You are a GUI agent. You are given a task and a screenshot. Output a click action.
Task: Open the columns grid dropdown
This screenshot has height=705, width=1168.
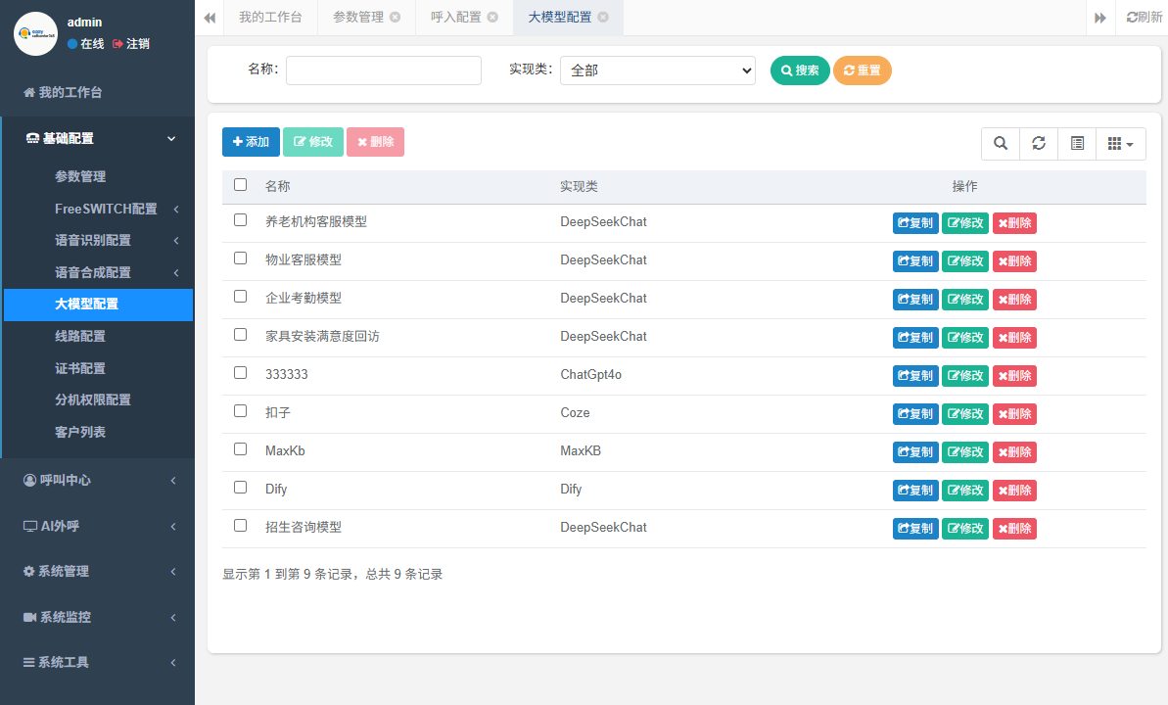pyautogui.click(x=1120, y=143)
